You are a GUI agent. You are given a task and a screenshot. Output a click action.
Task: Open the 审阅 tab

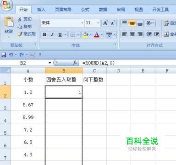(x=121, y=10)
